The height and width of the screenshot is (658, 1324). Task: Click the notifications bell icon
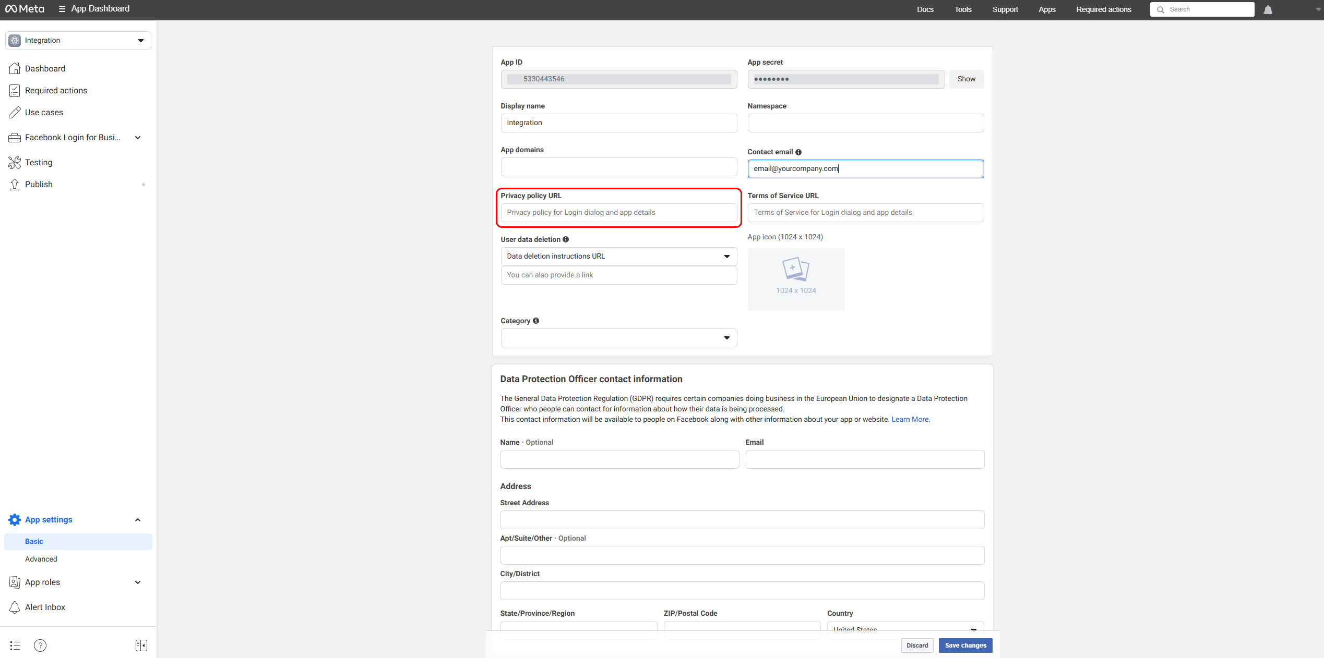[x=1268, y=9]
